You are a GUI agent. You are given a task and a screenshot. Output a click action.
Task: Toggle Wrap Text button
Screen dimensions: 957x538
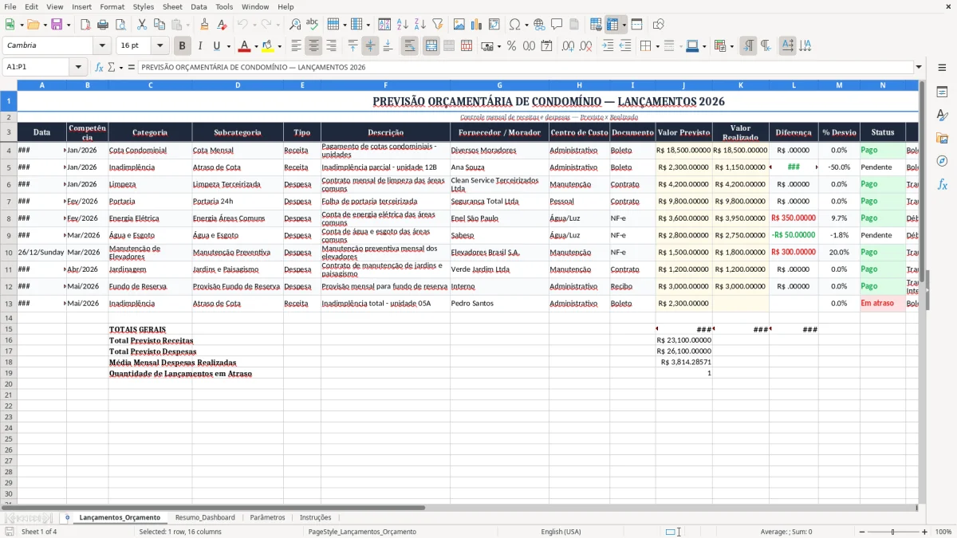[x=410, y=46]
